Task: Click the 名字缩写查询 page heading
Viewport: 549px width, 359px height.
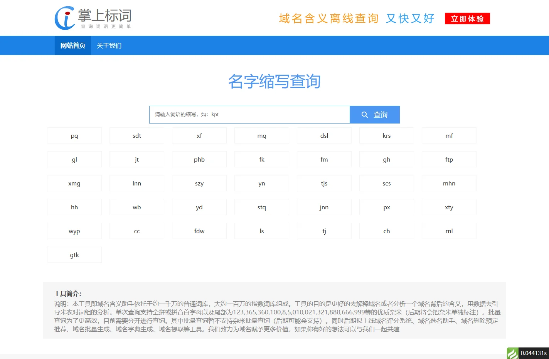Action: point(274,82)
